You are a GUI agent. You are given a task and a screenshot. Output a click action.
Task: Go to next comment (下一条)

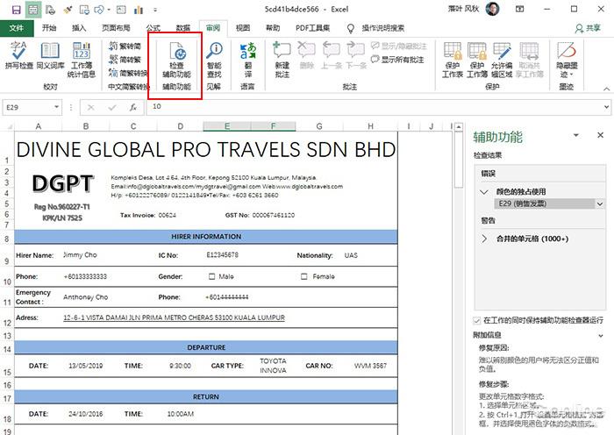tap(356, 55)
